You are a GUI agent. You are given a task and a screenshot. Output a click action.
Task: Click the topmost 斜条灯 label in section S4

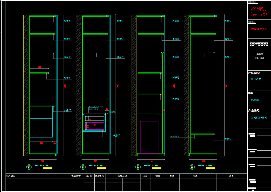pos(228,21)
